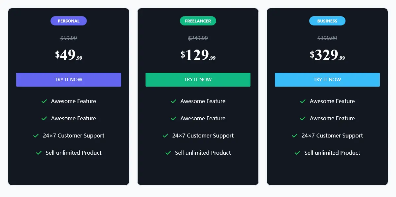Click checkmark beside 24×7 Customer Support in Personal
This screenshot has width=396, height=197.
36,136
